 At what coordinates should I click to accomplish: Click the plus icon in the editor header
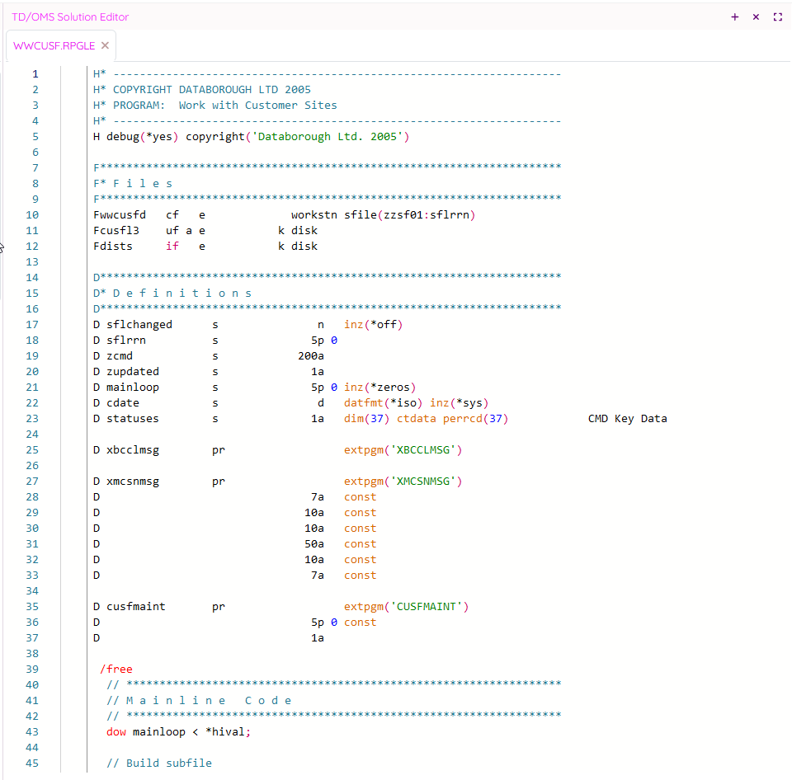pos(735,16)
